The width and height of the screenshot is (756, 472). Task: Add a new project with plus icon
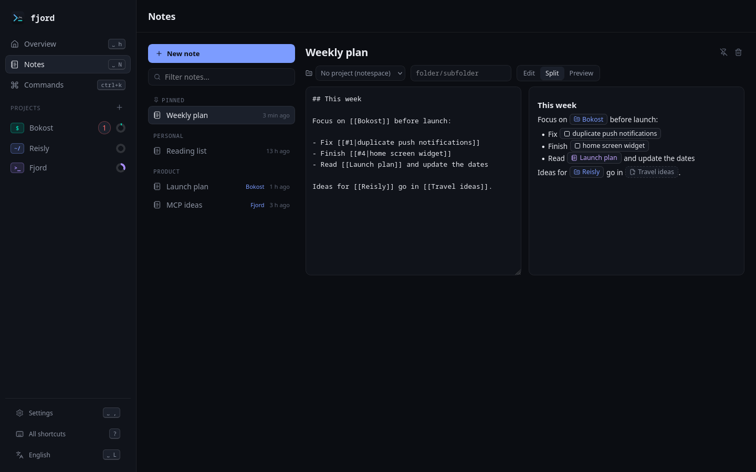(119, 108)
